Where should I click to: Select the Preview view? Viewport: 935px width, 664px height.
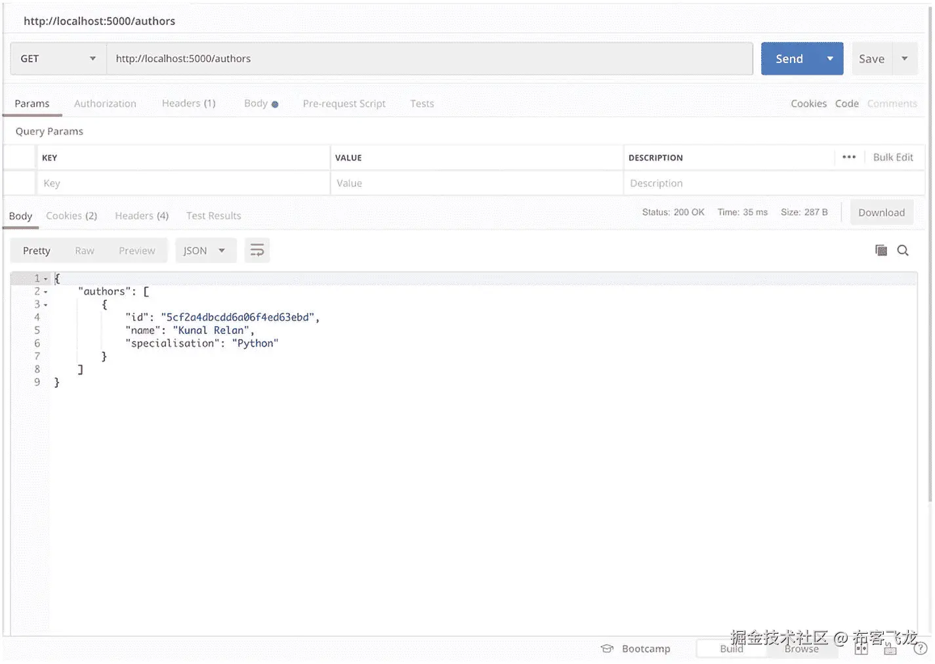pyautogui.click(x=137, y=251)
